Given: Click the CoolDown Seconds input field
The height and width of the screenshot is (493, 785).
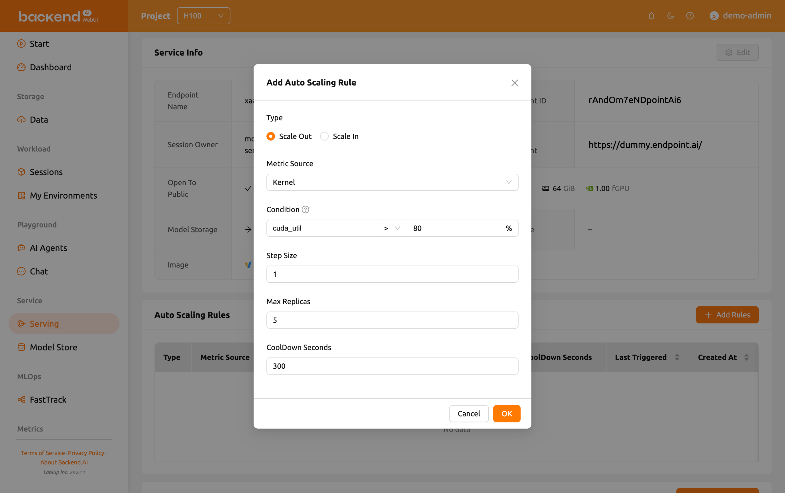Looking at the screenshot, I should 392,366.
